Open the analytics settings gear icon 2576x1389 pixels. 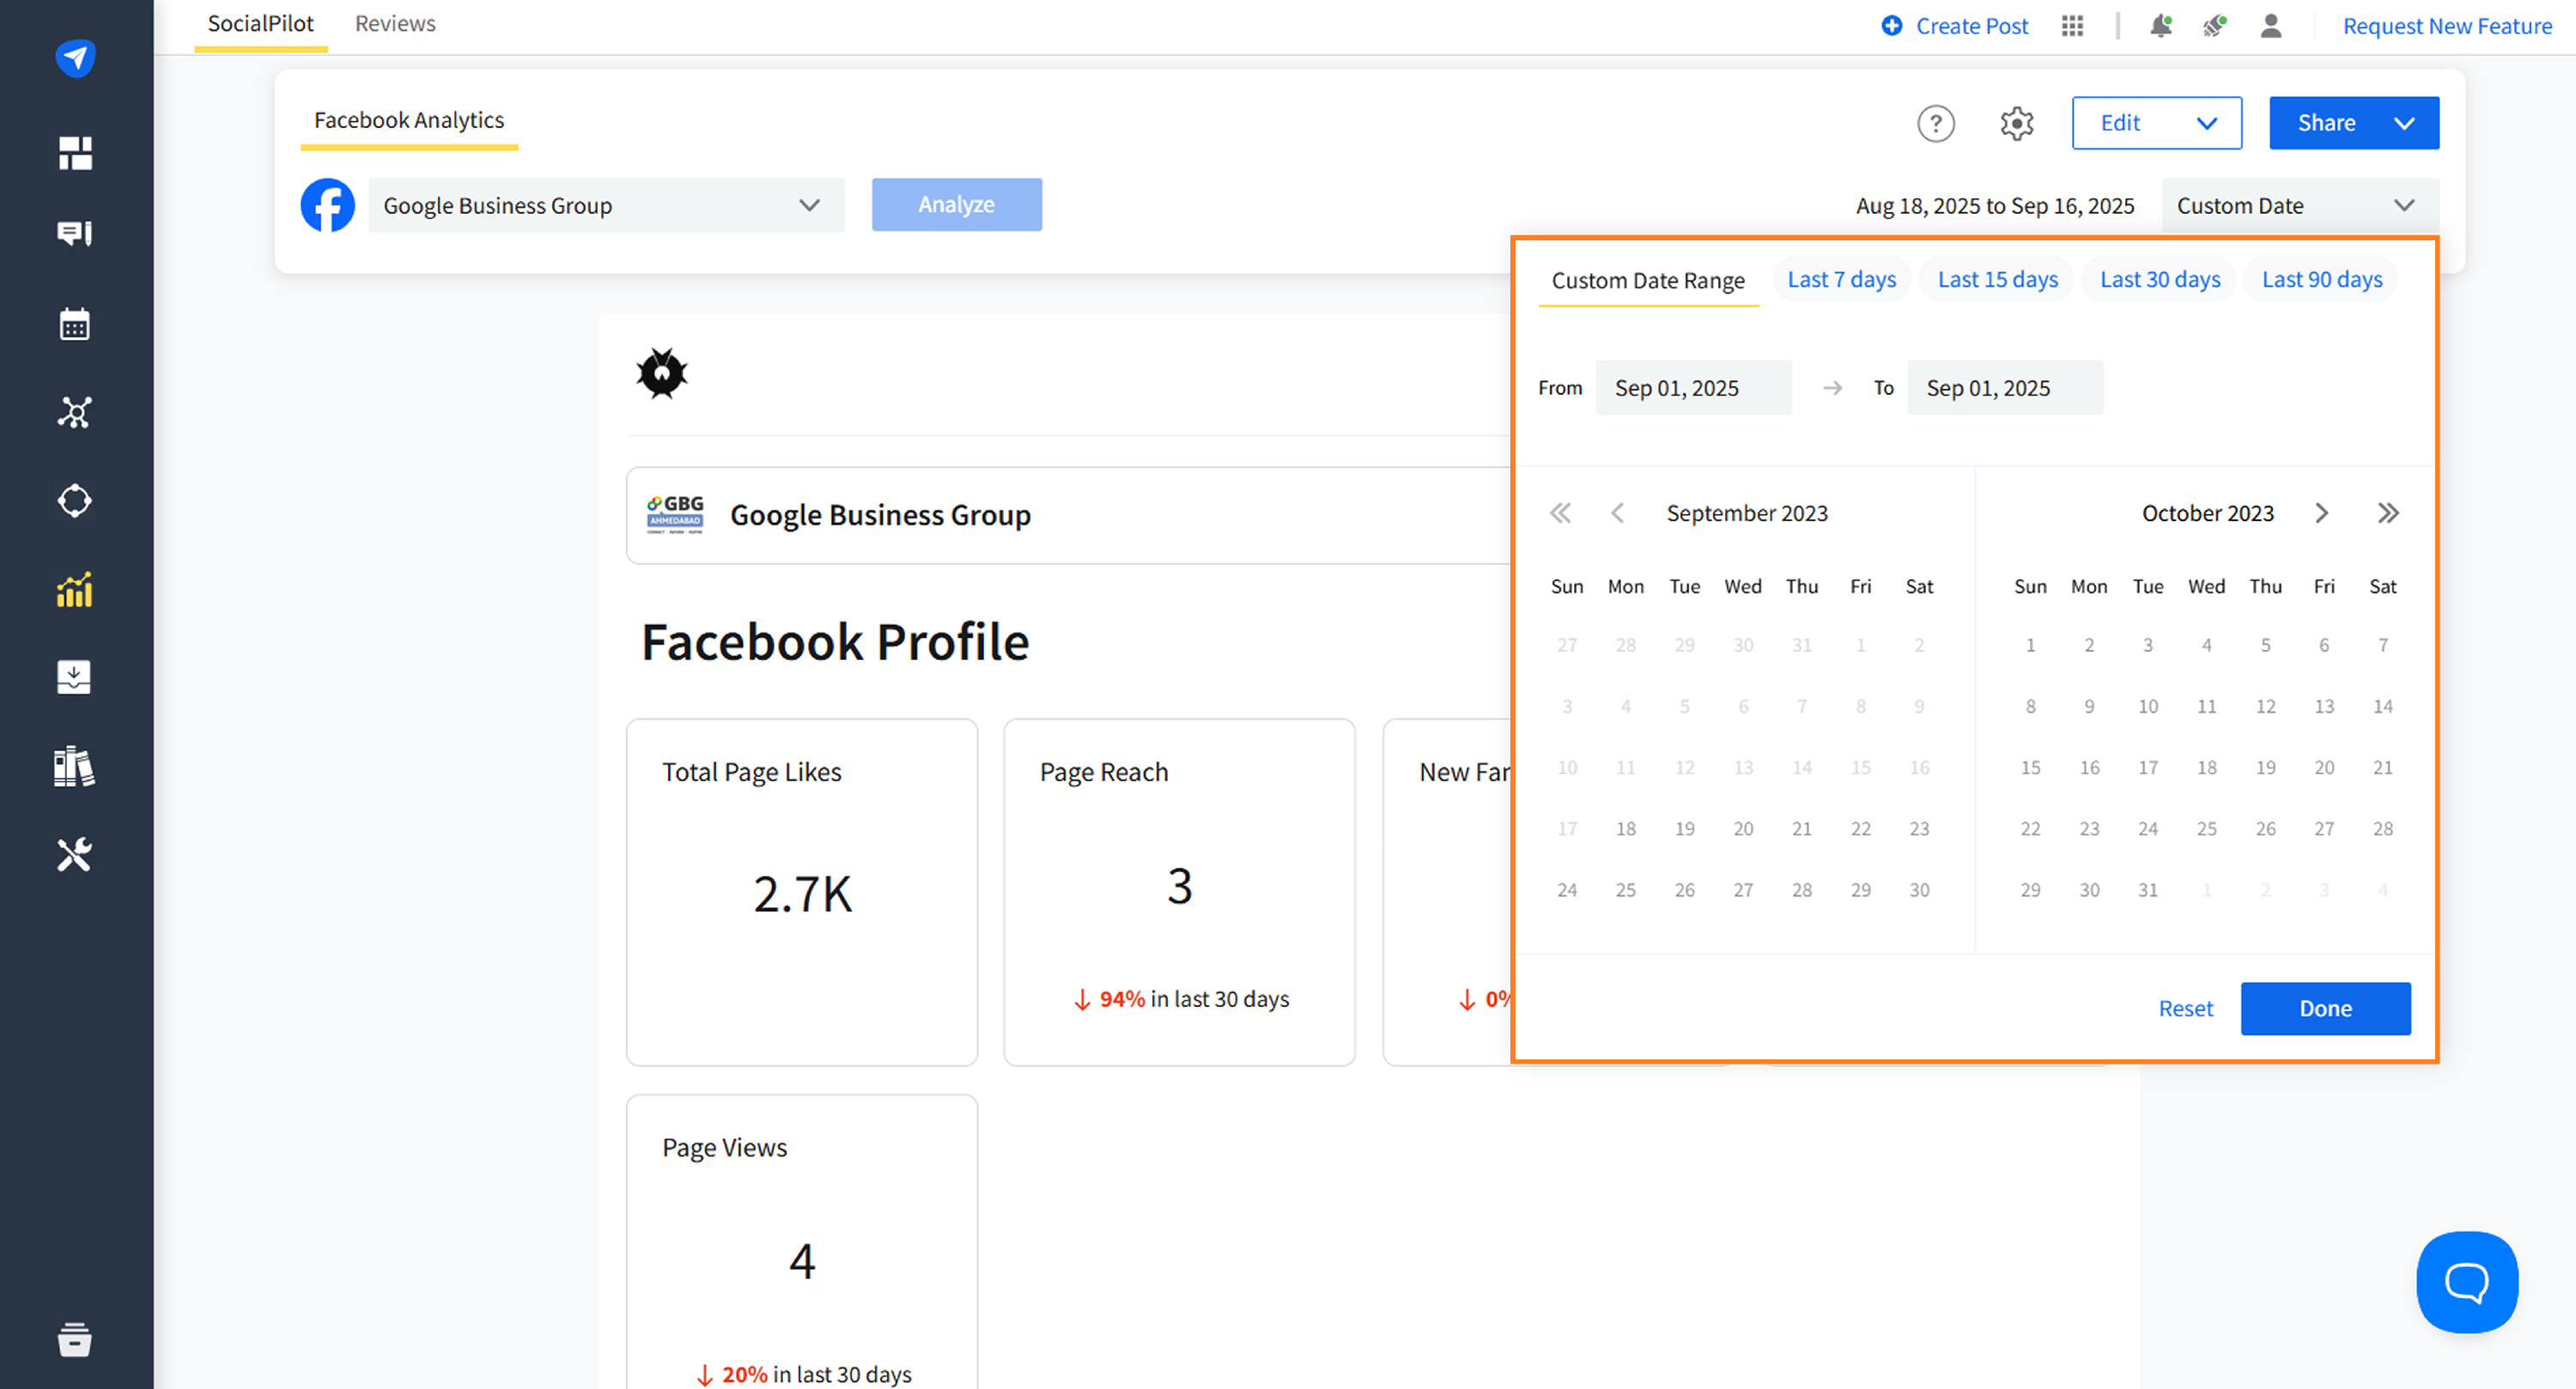pyautogui.click(x=2017, y=123)
